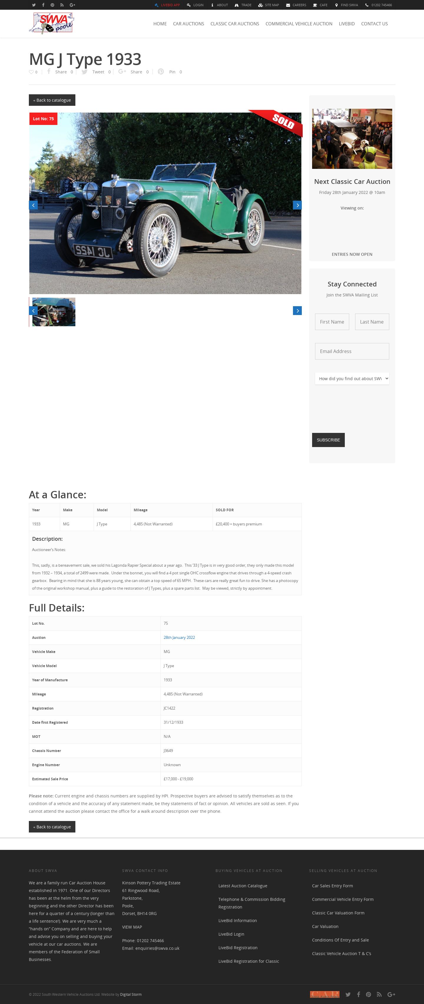Show previous main car photo
Viewport: 424px width, 1004px height.
point(34,205)
